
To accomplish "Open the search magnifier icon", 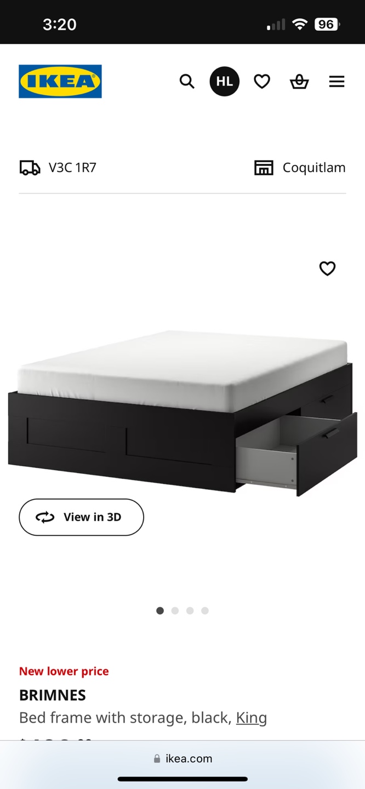I will [x=187, y=82].
